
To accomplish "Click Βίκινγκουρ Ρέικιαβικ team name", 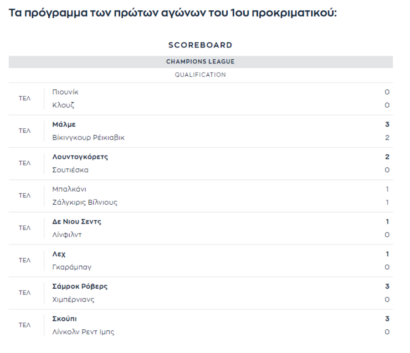I will click(x=88, y=137).
